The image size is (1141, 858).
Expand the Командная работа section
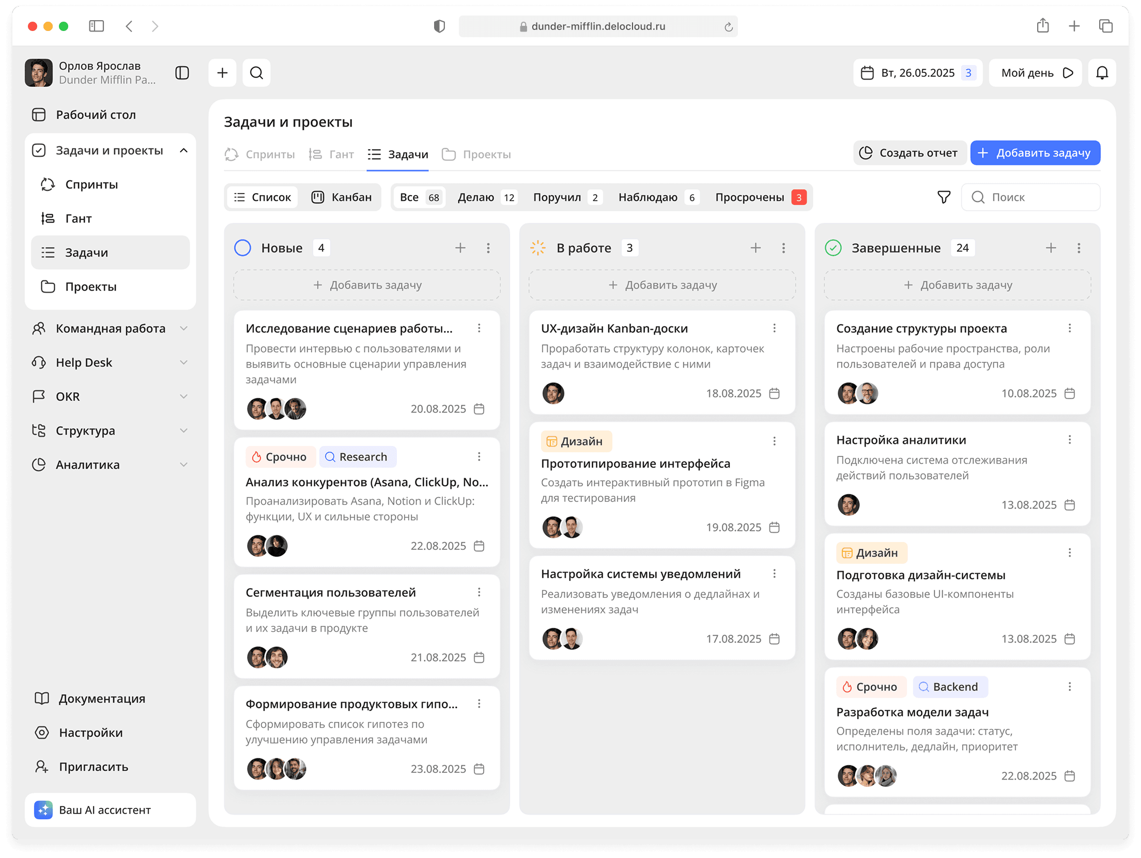tap(184, 328)
